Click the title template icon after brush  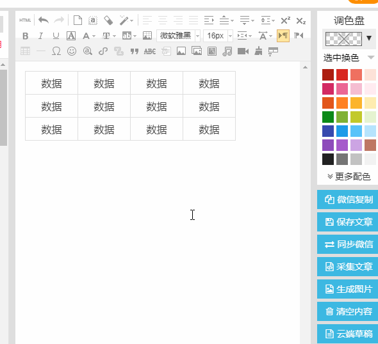(x=273, y=52)
